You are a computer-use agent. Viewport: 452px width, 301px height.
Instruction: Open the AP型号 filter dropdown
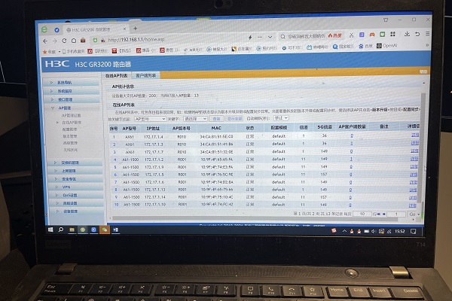click(151, 118)
